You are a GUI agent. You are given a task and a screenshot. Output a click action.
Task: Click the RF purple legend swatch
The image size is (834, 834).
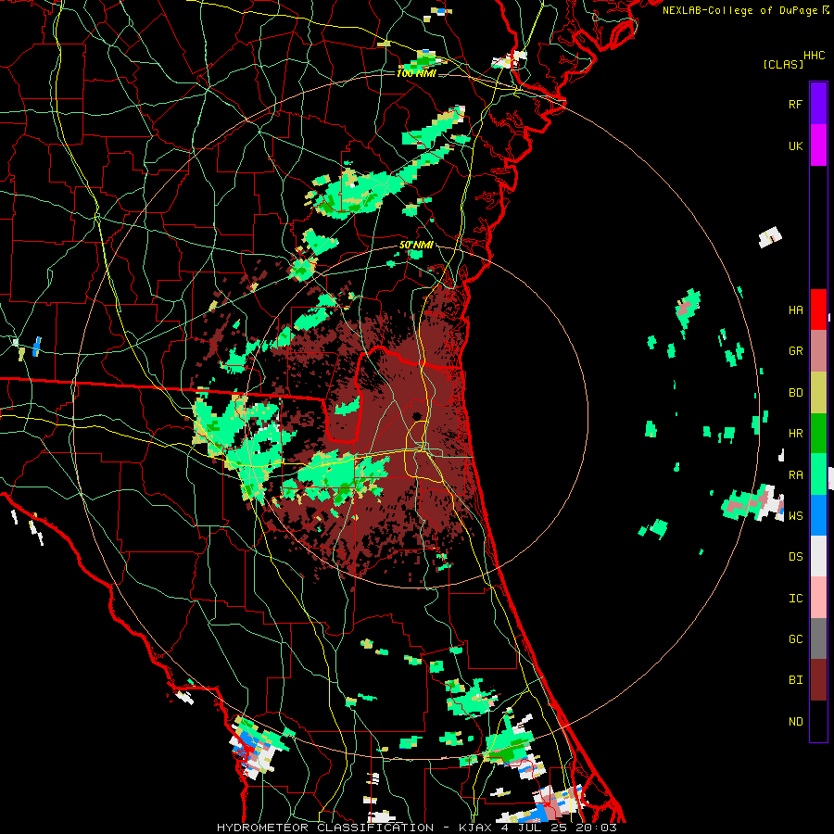click(x=818, y=104)
